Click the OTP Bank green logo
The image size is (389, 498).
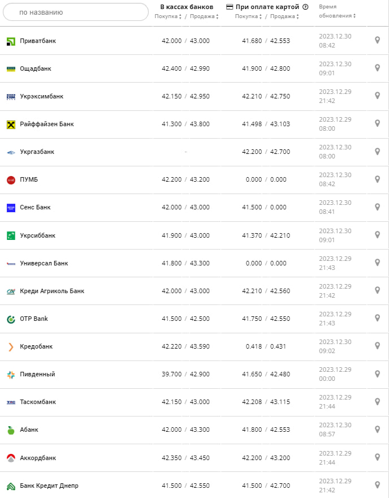(x=11, y=319)
